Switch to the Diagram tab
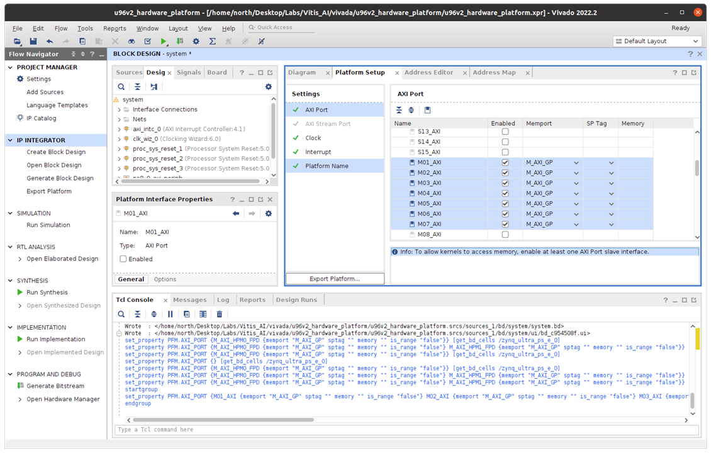711x453 pixels. coord(302,72)
